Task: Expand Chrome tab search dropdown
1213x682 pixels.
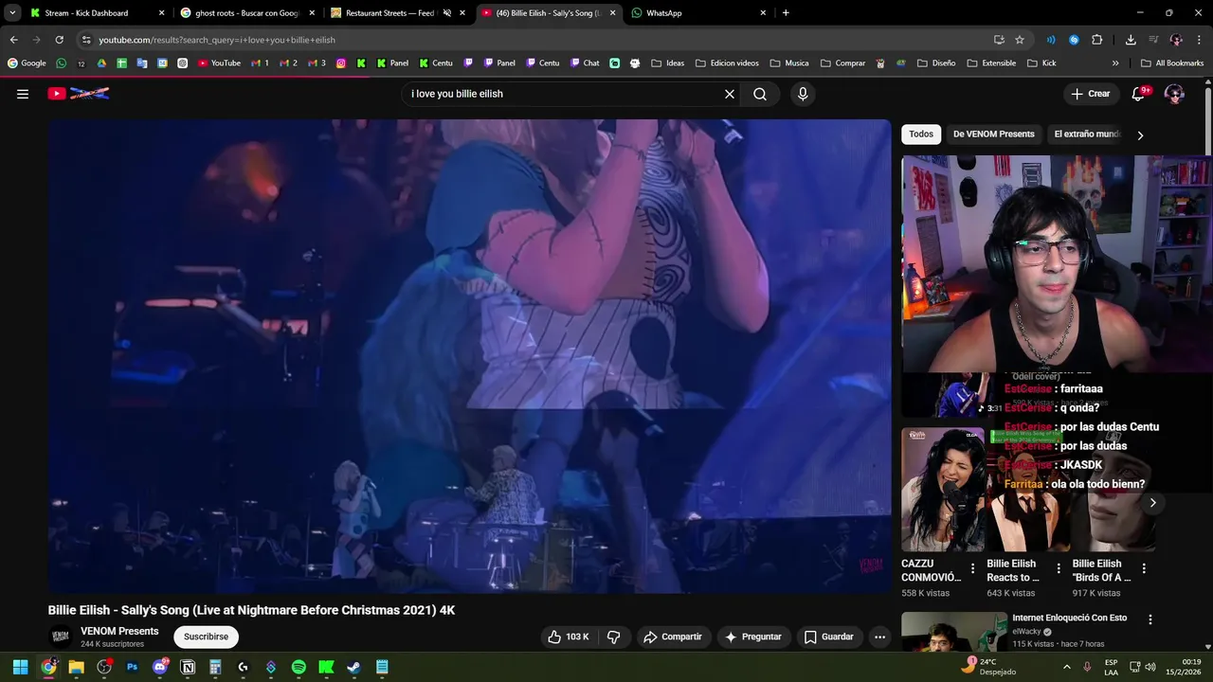Action: (x=12, y=13)
